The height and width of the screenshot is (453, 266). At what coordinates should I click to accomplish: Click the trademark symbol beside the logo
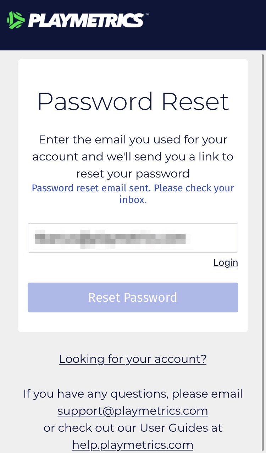point(147,15)
